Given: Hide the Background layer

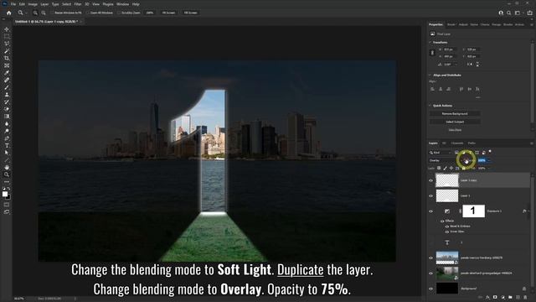Looking at the screenshot, I should pyautogui.click(x=431, y=289).
